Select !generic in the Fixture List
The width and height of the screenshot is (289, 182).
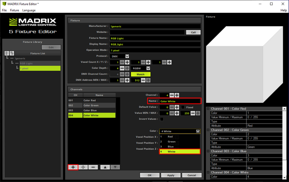pos(20,58)
